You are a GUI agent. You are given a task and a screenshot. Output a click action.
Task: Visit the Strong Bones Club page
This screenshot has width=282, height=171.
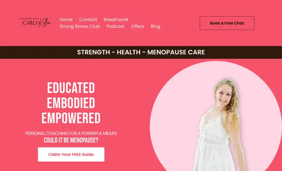coord(80,27)
